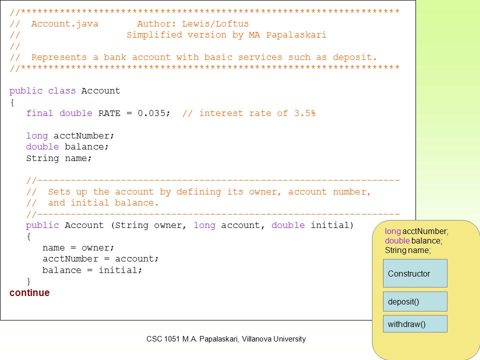Click the footer CSC 1051 Villanova University text
This screenshot has width=480, height=360.
tap(226, 339)
